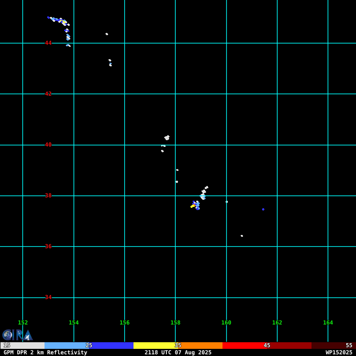The width and height of the screenshot is (356, 356).
Task: Click the dark blue colorbar segment
Action: point(111,345)
